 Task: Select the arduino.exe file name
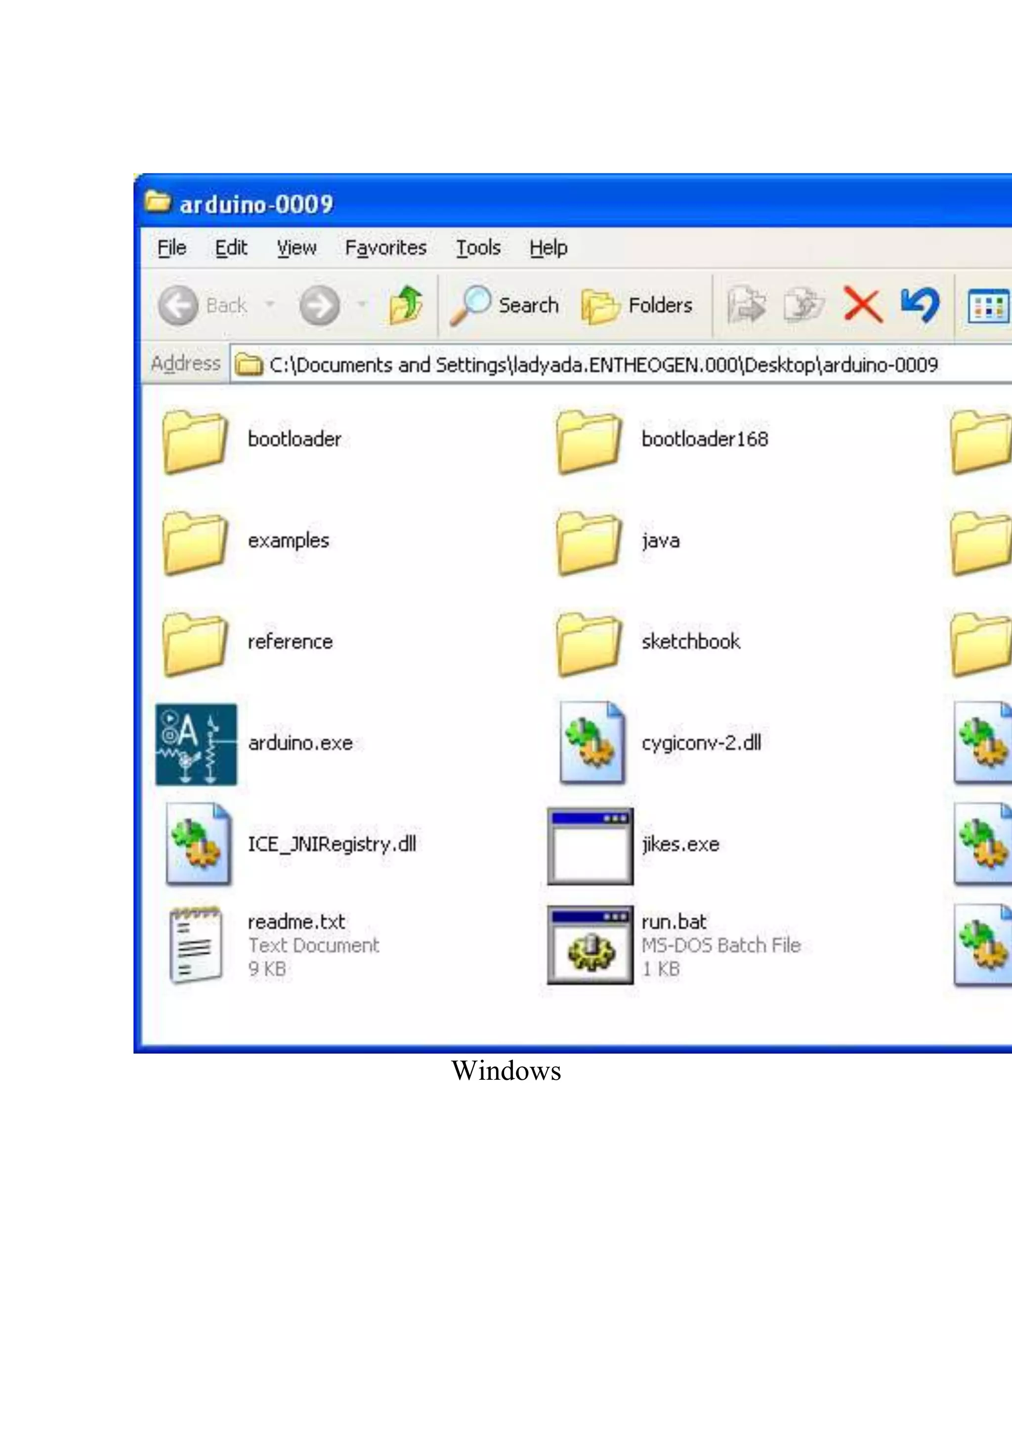(300, 743)
